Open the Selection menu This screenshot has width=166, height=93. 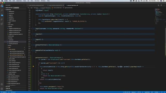(x=19, y=1)
